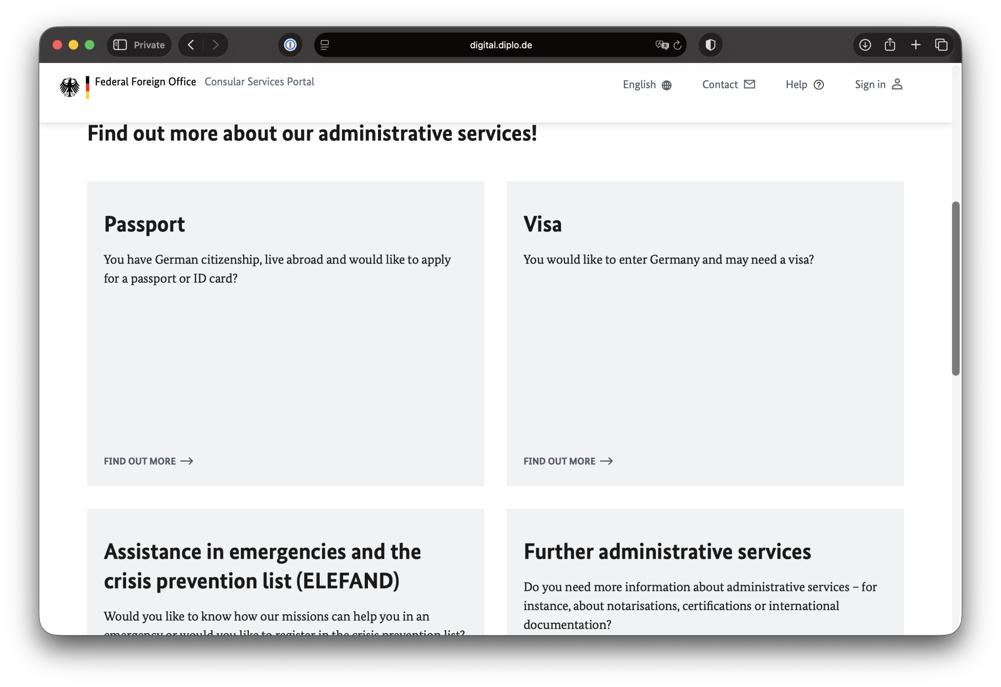1001x687 pixels.
Task: Open the share sheet icon
Action: coord(890,45)
